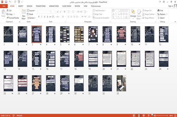Open PowerPoint Help question mark
This screenshot has height=117, width=177.
[160, 2]
